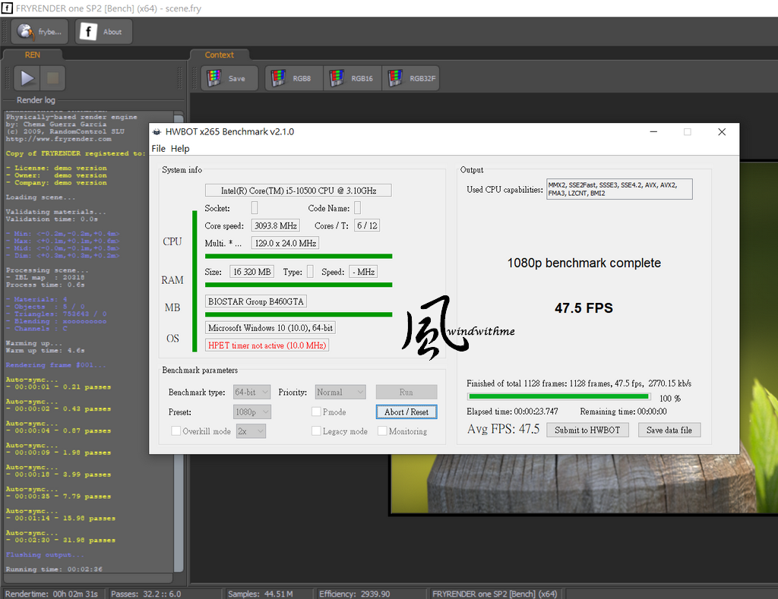Click the Multi field 129.0 x 24.0 MHz
Image resolution: width=778 pixels, height=599 pixels.
pos(286,243)
